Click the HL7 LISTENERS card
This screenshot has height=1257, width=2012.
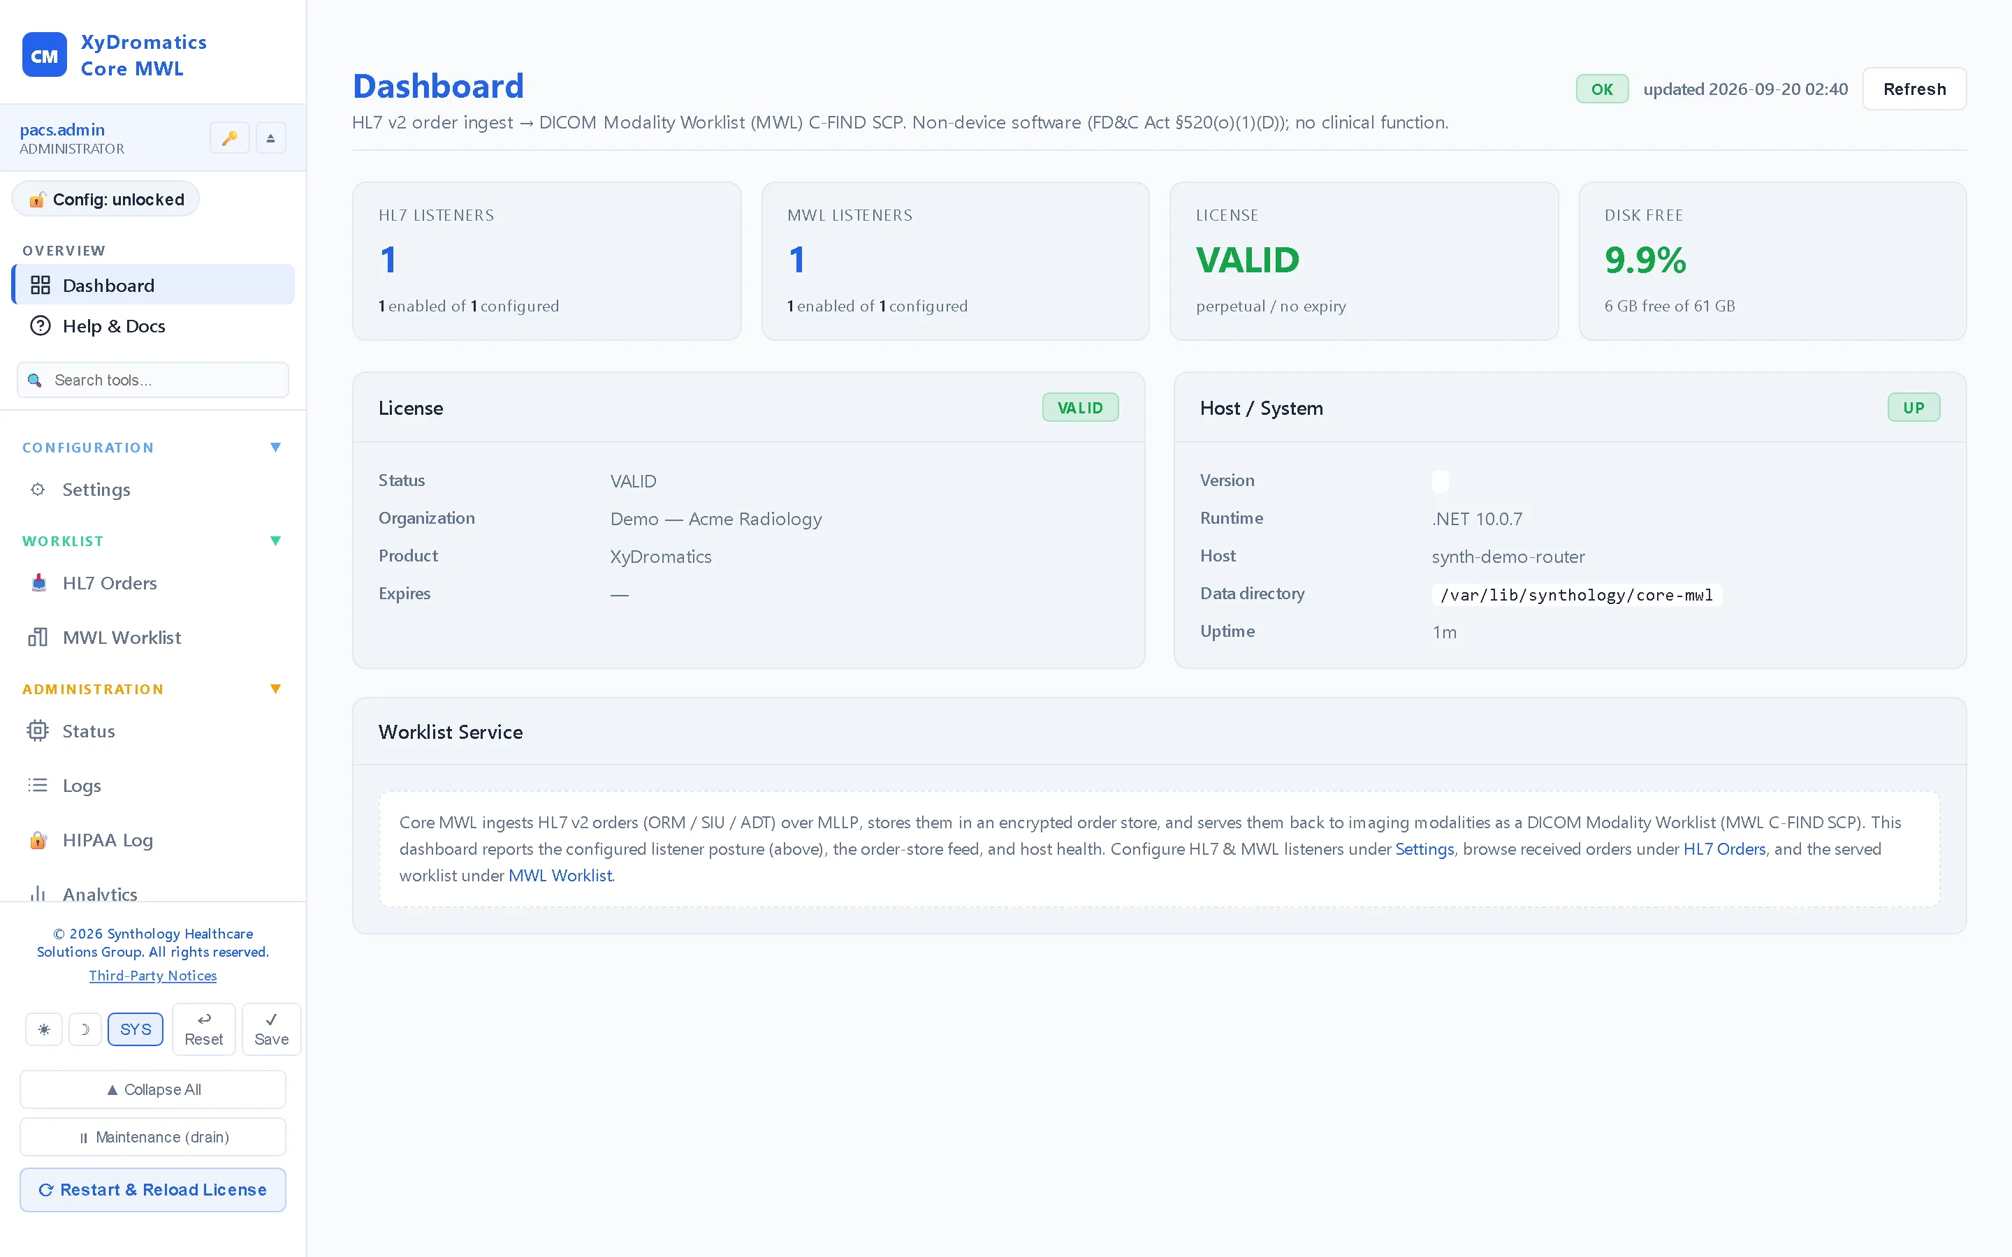click(x=547, y=261)
